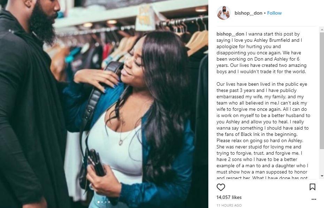Like the post with the heart icon
This screenshot has width=324, height=208.
[221, 187]
